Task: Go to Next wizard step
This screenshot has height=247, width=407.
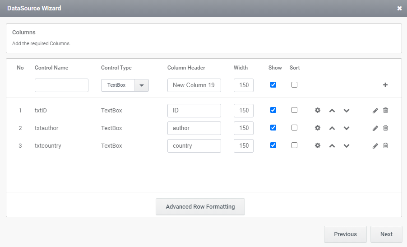Action: (386, 234)
